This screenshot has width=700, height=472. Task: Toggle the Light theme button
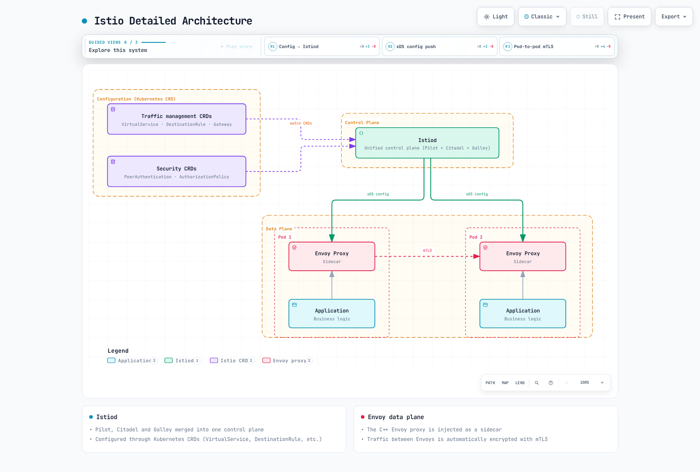click(496, 17)
